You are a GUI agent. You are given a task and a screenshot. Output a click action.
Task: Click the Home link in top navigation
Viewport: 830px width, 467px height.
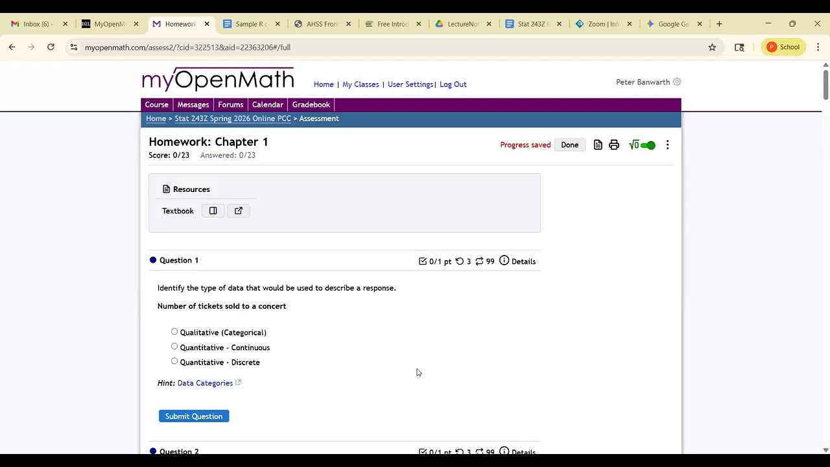pos(324,84)
